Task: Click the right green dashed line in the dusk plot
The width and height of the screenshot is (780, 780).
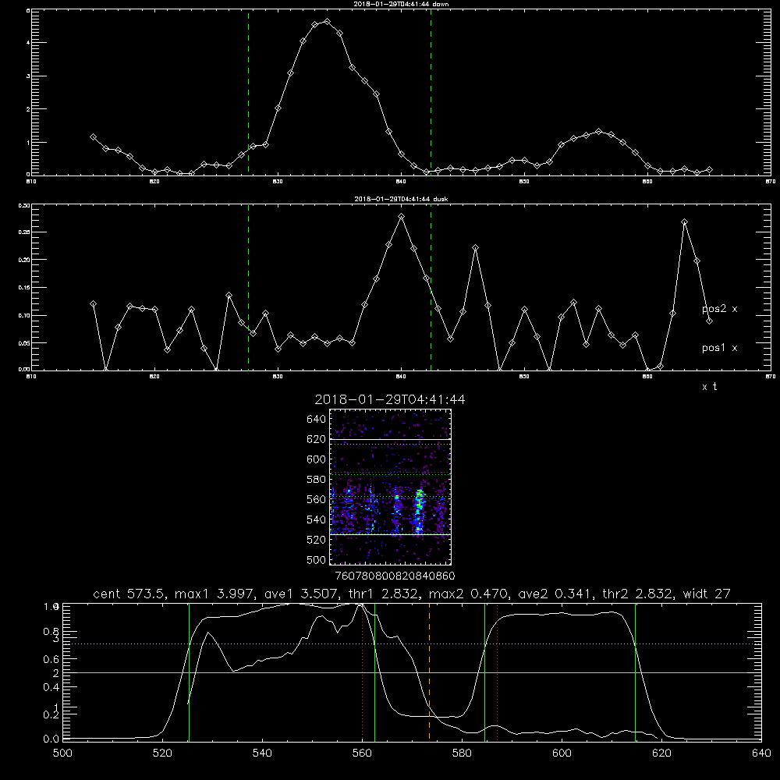Action: point(431,288)
